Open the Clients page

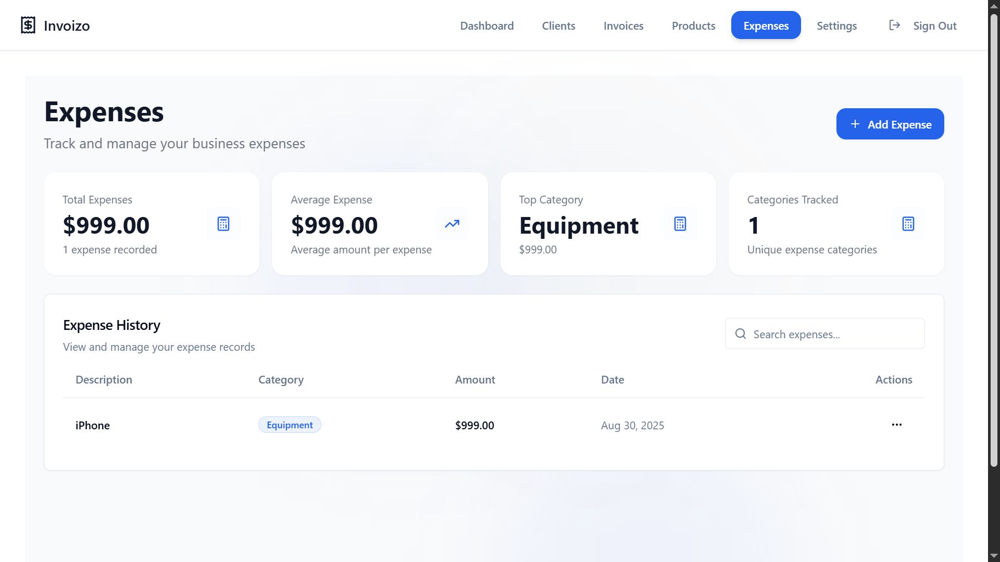[x=558, y=25]
